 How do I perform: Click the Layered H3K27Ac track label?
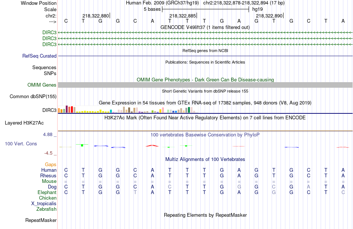tap(24, 123)
